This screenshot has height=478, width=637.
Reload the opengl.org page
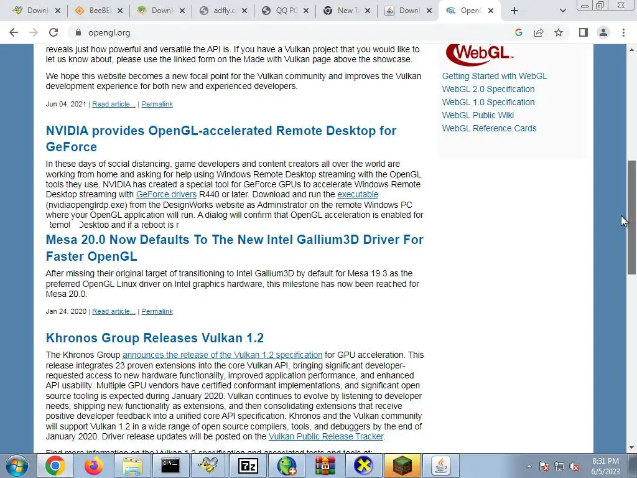tap(53, 32)
